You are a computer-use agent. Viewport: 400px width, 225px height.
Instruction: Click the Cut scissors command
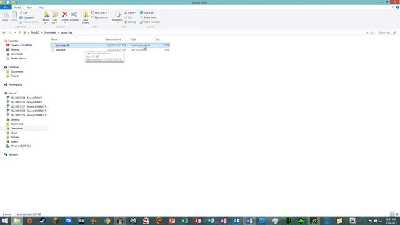[24, 12]
